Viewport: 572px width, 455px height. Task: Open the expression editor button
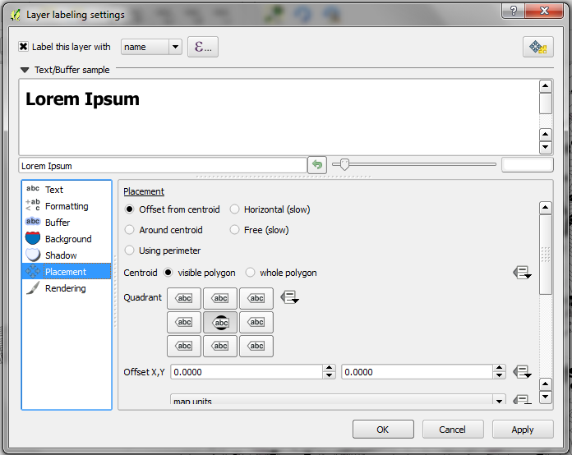click(x=203, y=47)
